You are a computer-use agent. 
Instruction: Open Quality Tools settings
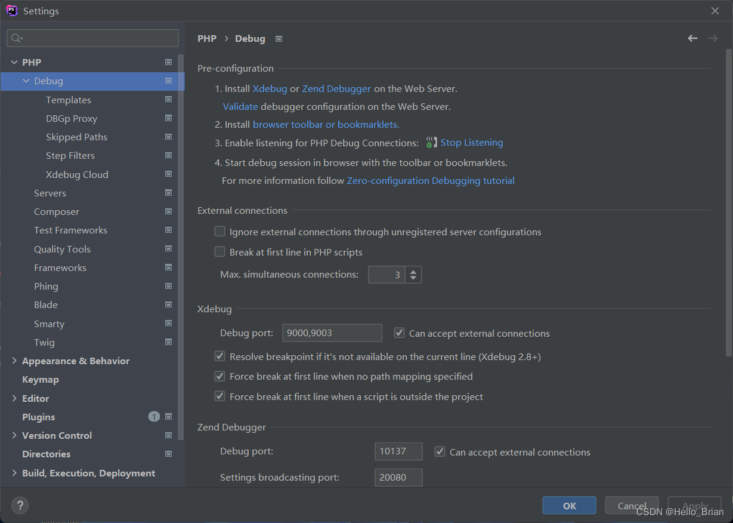tap(62, 249)
